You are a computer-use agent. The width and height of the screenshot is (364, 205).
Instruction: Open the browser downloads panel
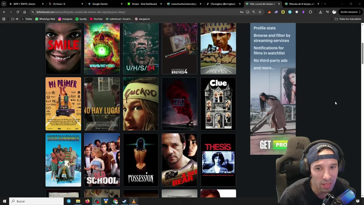[320, 12]
